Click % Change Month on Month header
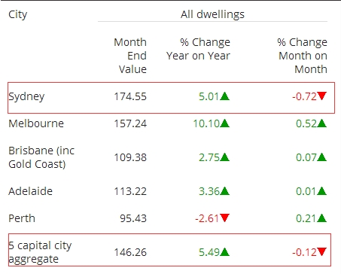 click(303, 56)
